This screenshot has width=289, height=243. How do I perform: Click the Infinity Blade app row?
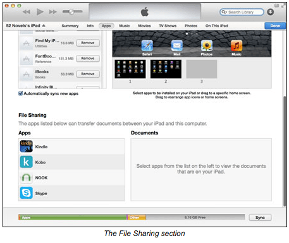[59, 86]
